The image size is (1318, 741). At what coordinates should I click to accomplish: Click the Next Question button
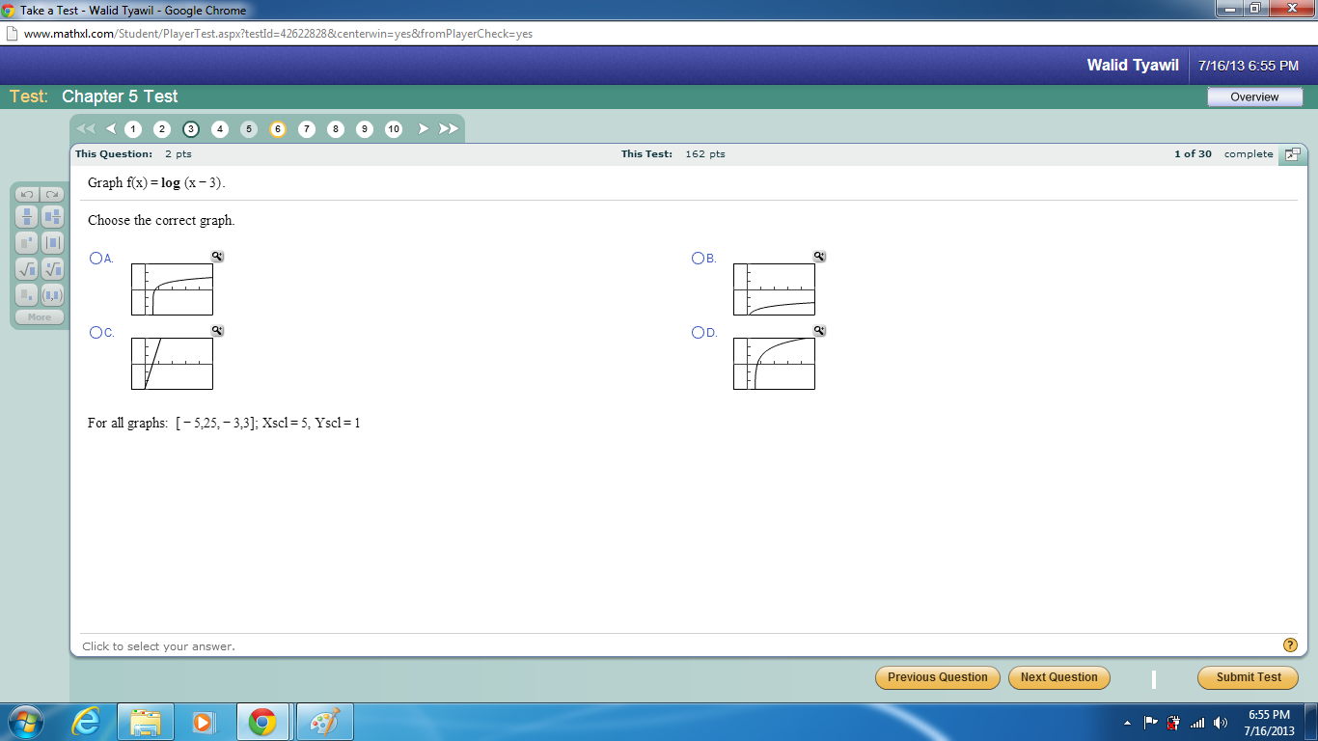(x=1058, y=677)
